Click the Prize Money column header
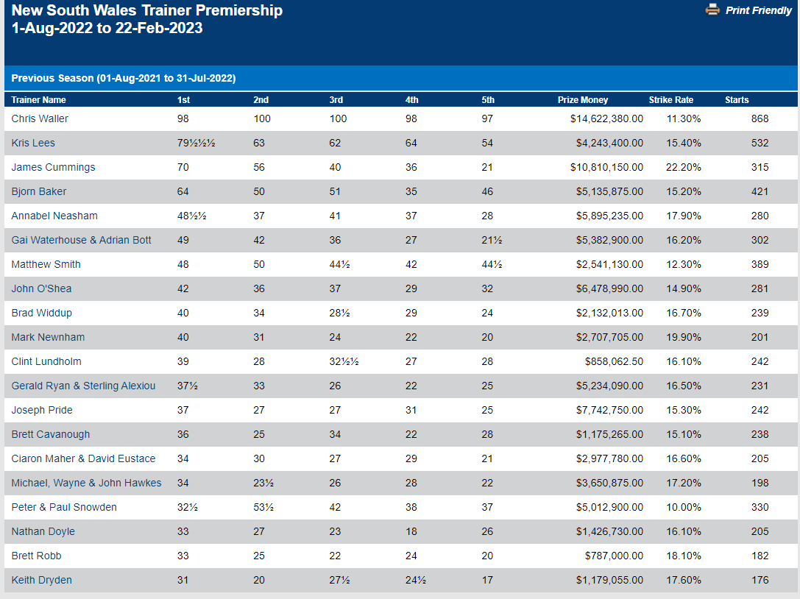Screen dimensions: 800x599 [x=583, y=100]
